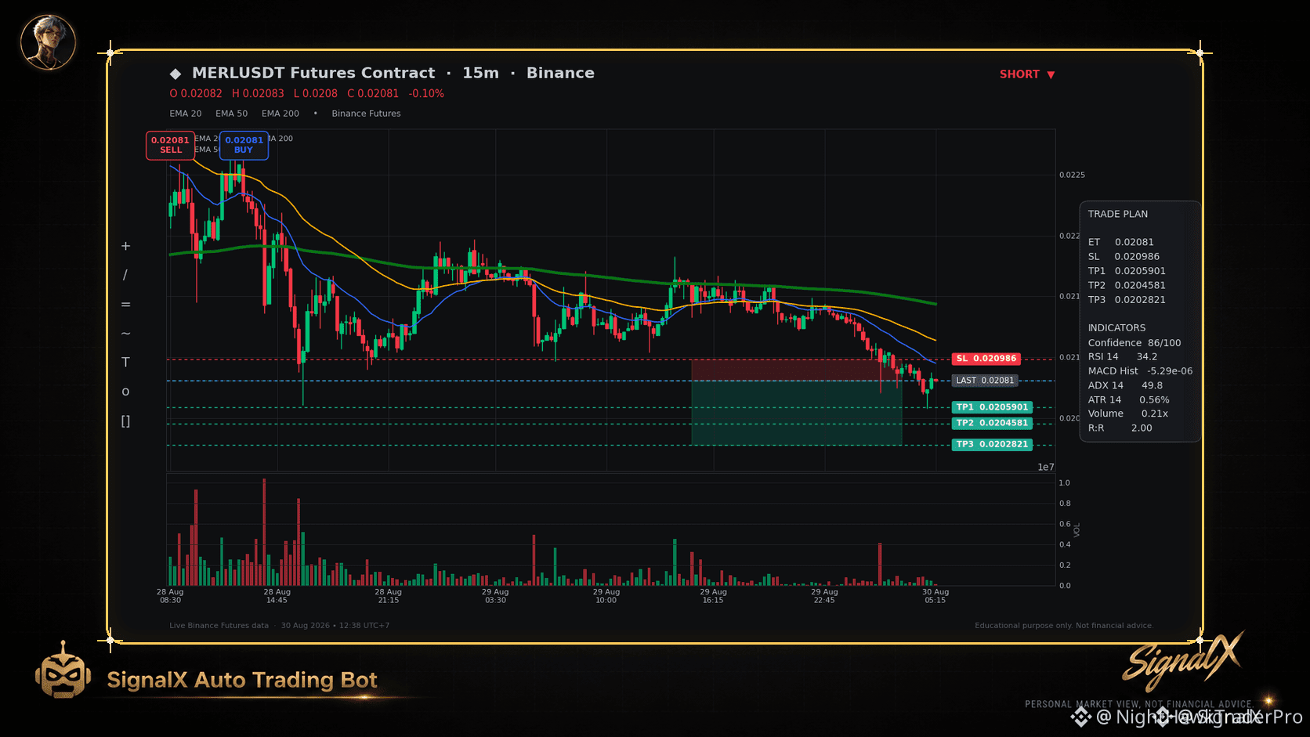
Task: Toggle EMA 200 in the legend row
Action: click(x=280, y=114)
